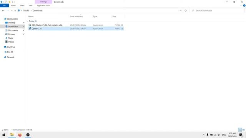Open Quick access in sidebar
The image size is (246, 138).
12,19
